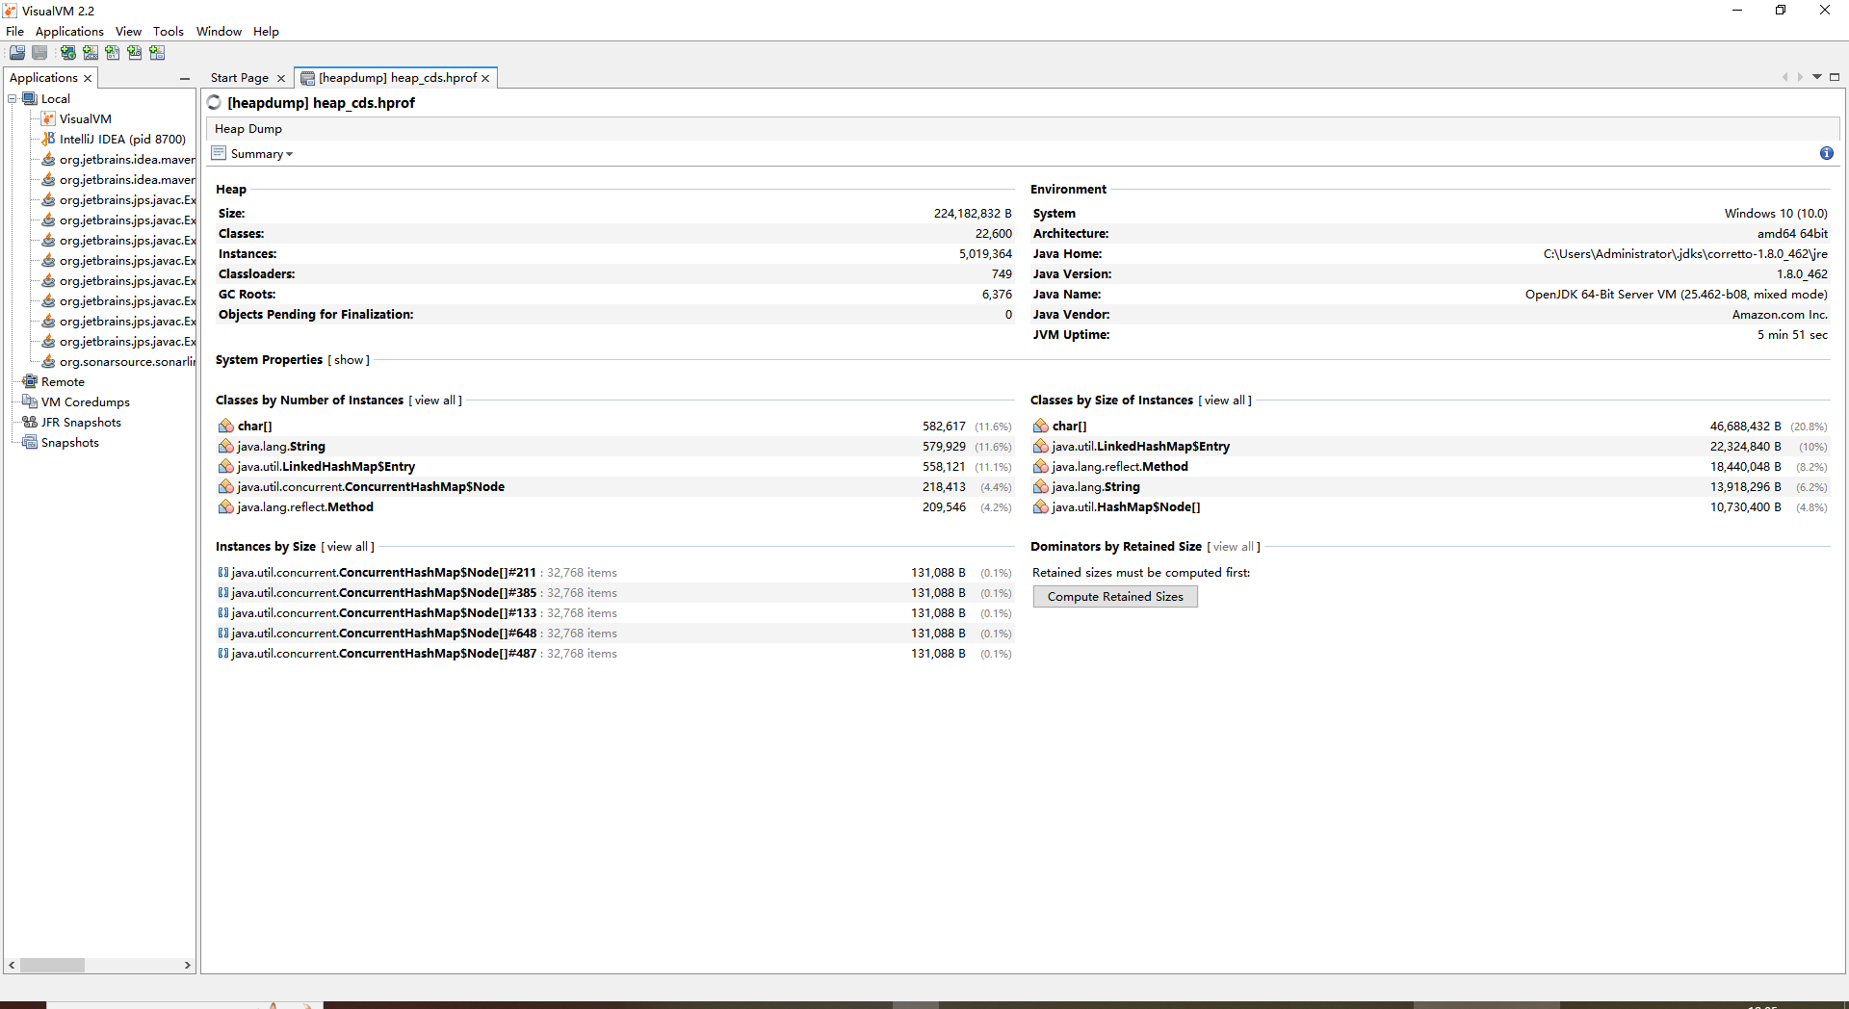Open the File menu
The width and height of the screenshot is (1849, 1009).
14,31
